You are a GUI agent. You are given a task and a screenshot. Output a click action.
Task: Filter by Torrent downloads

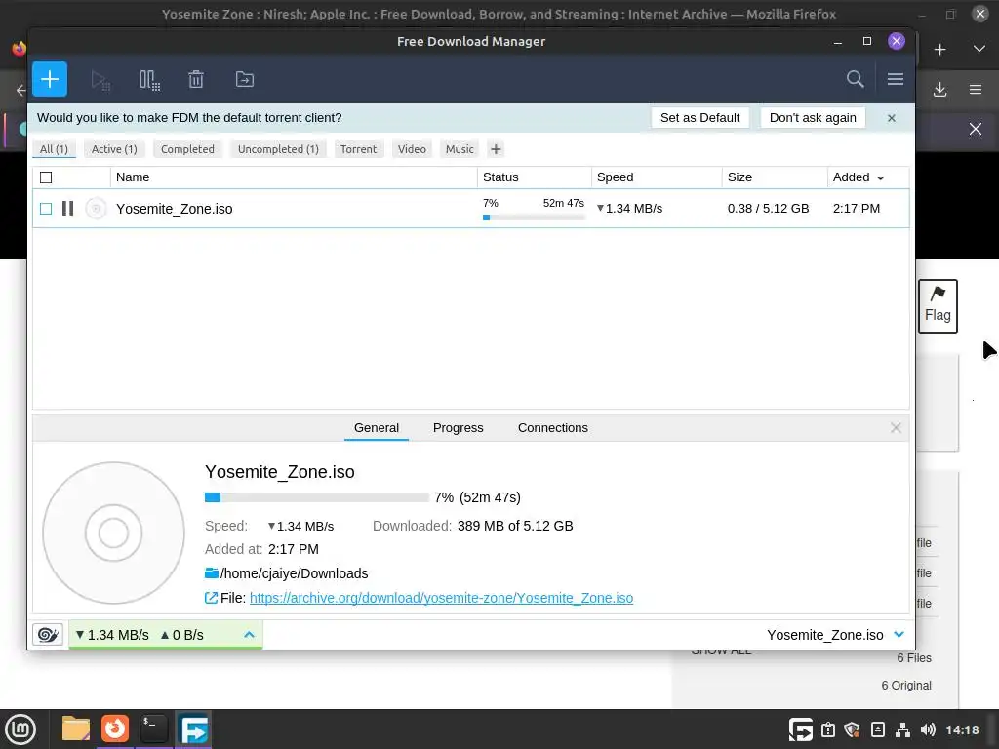358,149
